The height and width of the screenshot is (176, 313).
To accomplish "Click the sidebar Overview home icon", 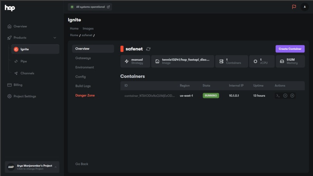I will [x=9, y=26].
